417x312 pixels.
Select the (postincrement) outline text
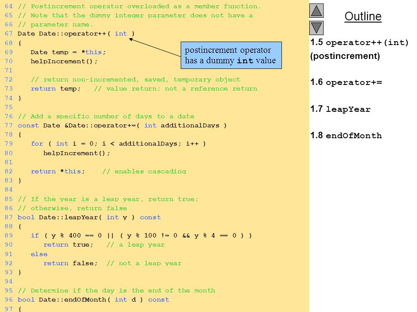coord(345,56)
